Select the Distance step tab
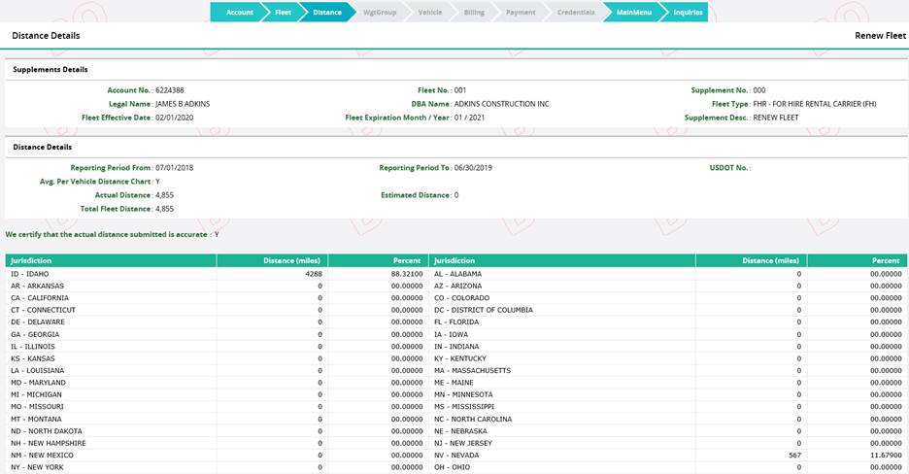The image size is (909, 474). click(326, 13)
